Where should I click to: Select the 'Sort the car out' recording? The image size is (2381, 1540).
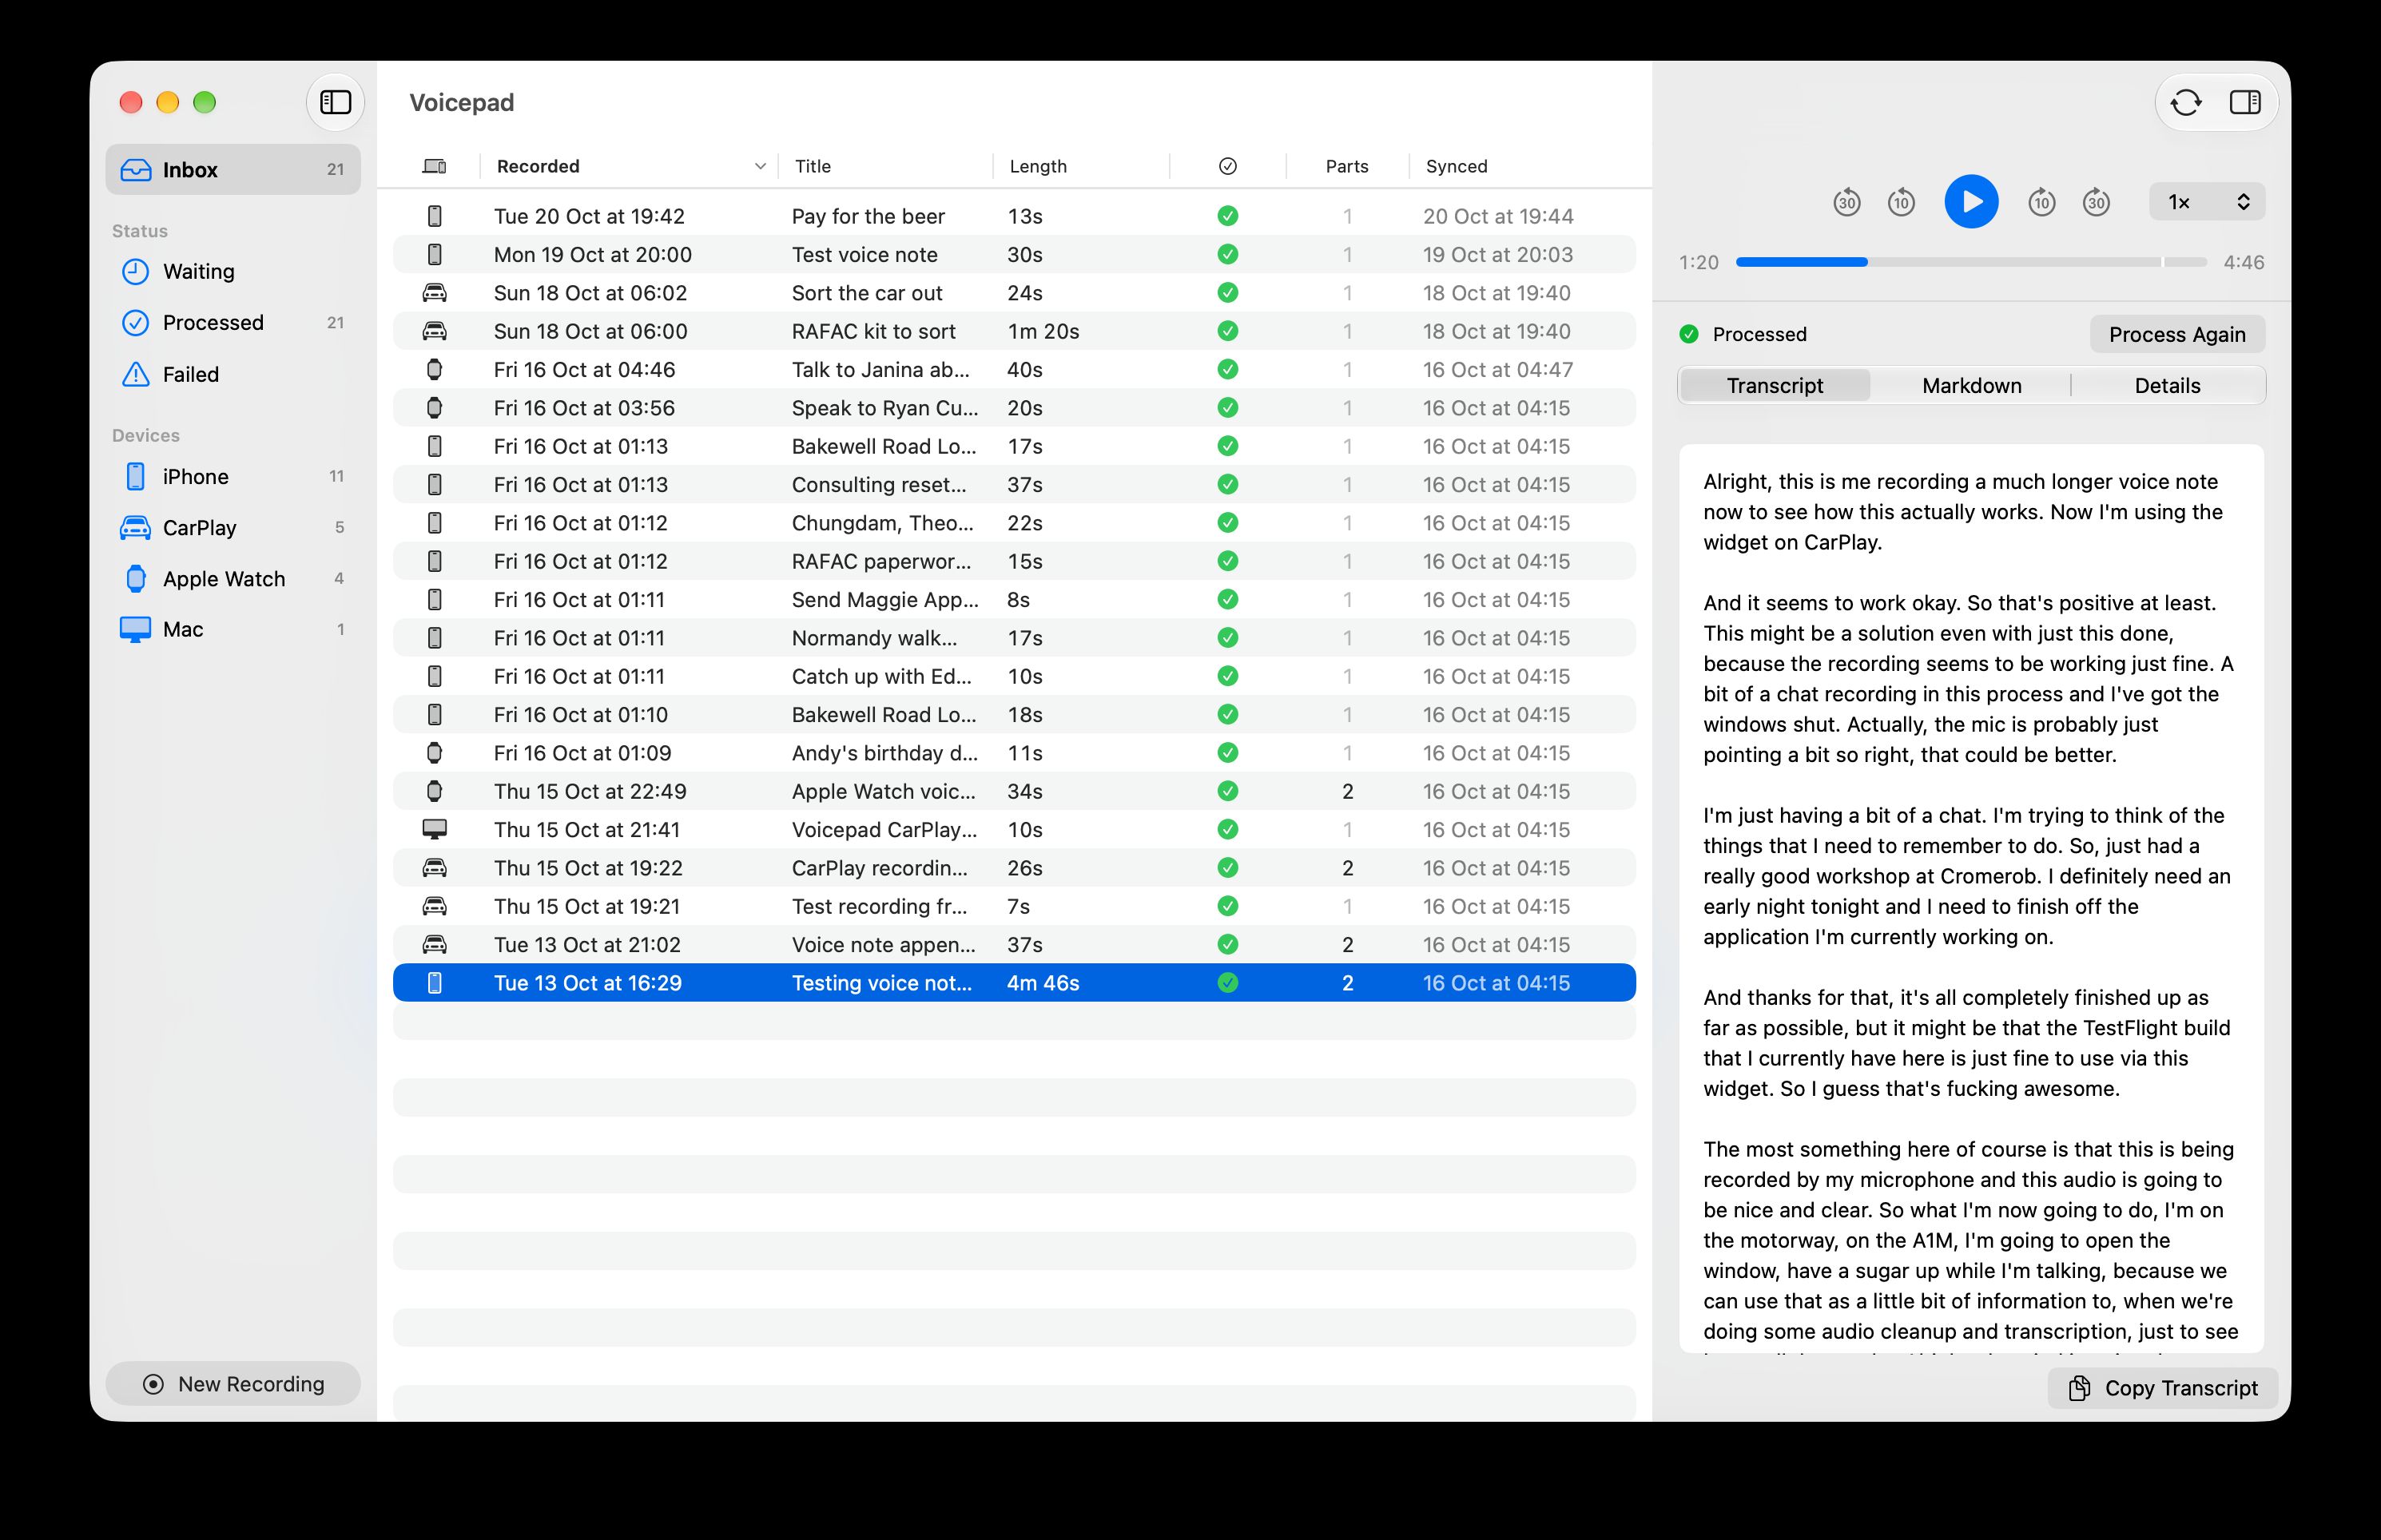tap(1014, 293)
